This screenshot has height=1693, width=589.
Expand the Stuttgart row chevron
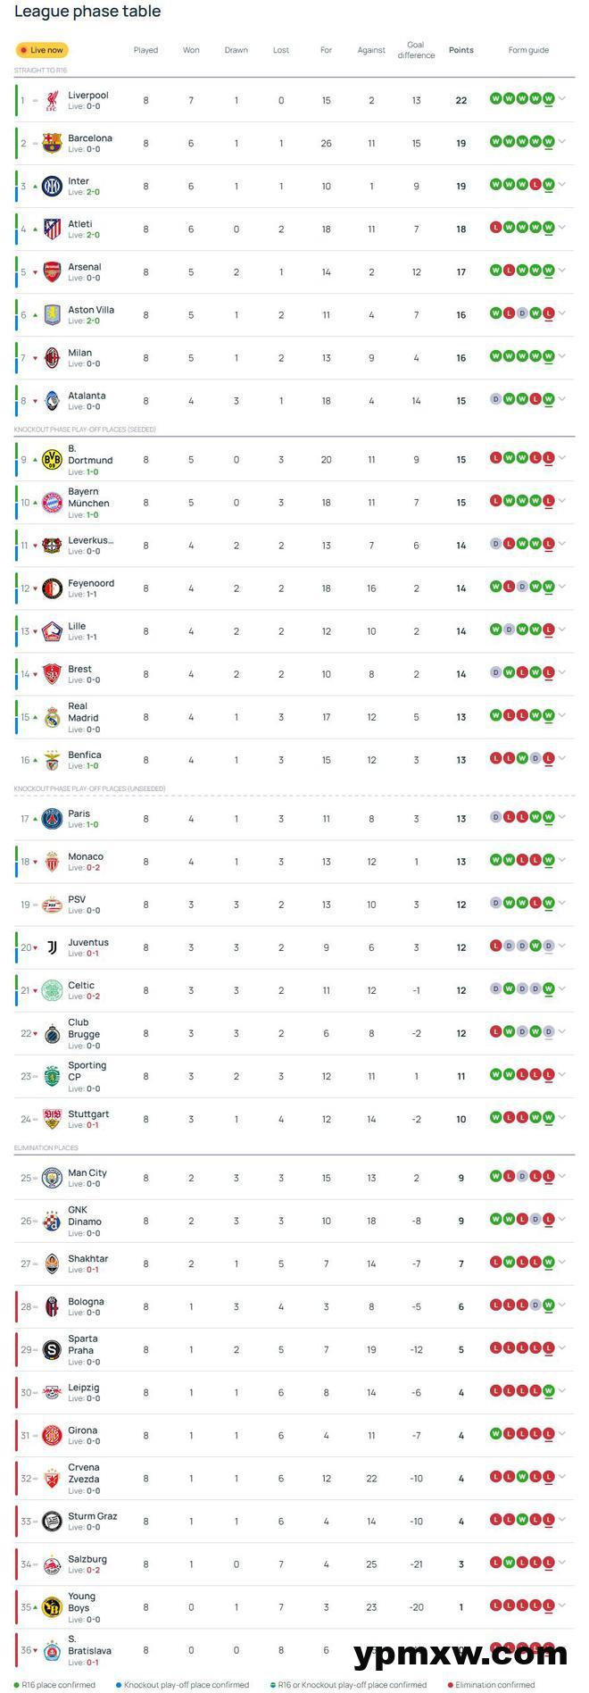(x=562, y=1117)
